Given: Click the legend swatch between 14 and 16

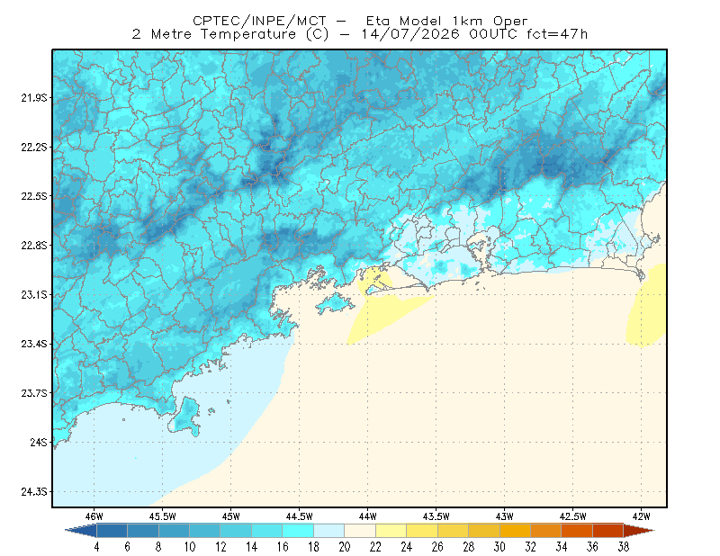Looking at the screenshot, I should 267,531.
